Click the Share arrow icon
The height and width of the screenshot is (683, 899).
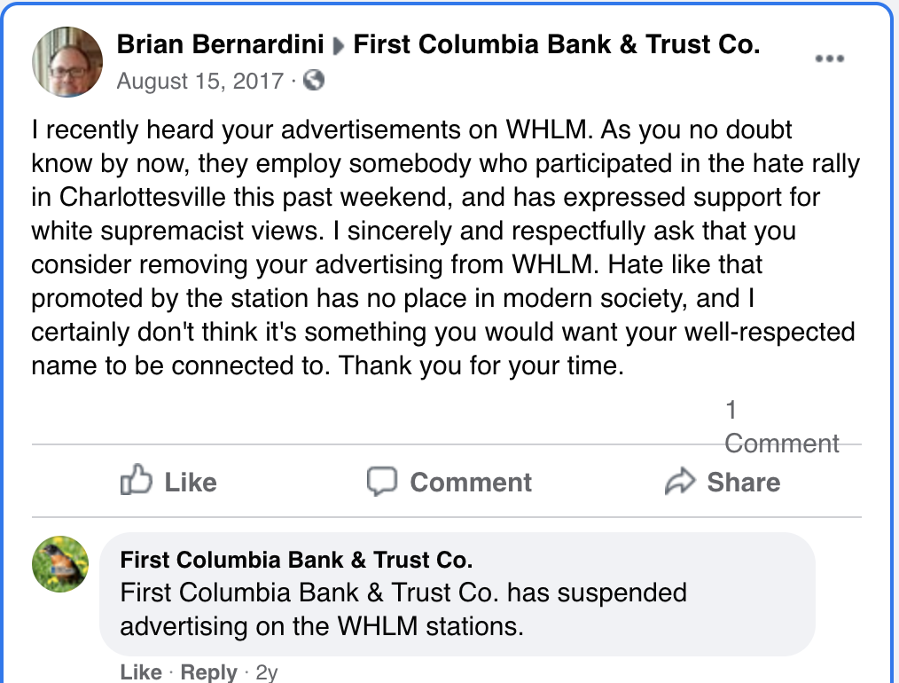[679, 482]
